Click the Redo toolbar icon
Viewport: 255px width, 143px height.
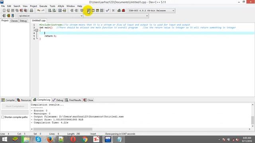43,11
